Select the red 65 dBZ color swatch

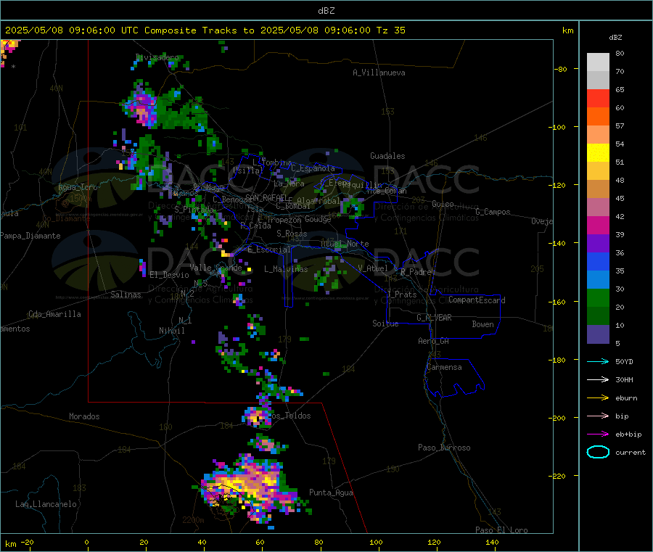point(598,98)
